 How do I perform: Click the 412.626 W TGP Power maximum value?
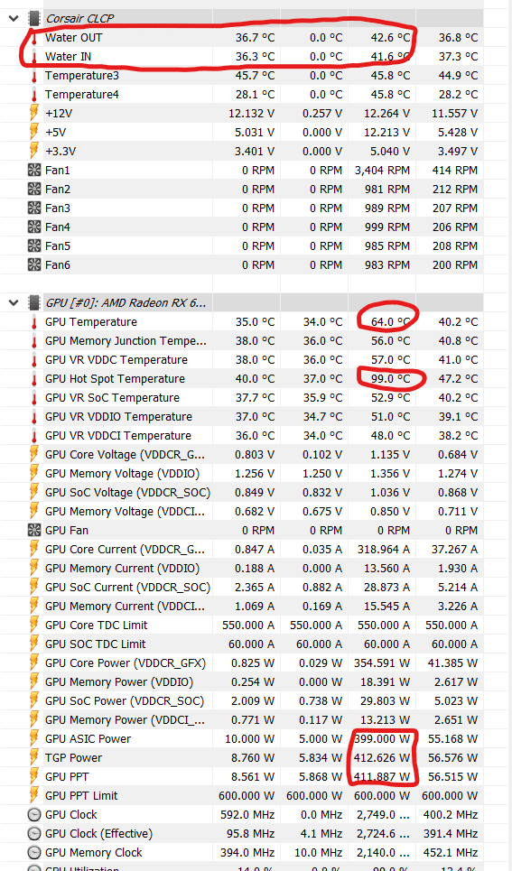coord(383,757)
